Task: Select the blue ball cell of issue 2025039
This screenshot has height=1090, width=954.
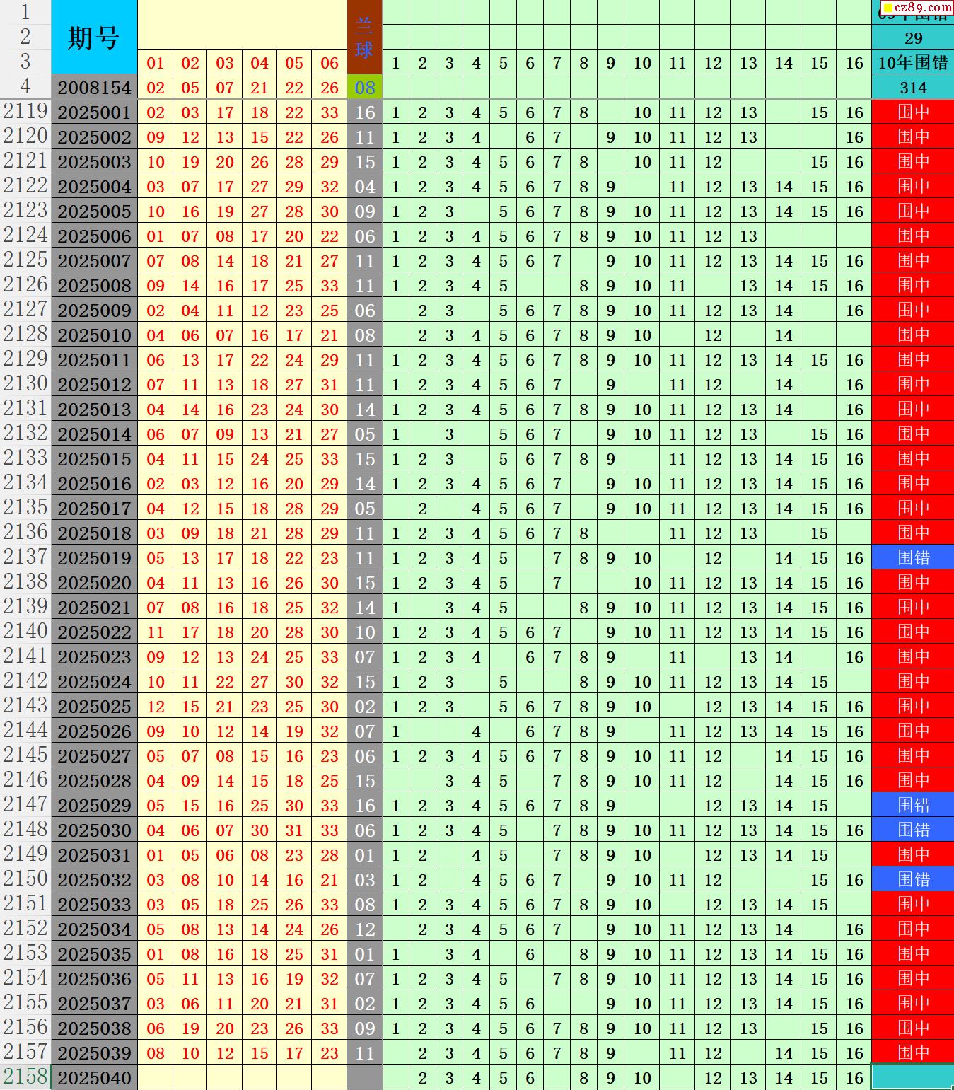Action: (364, 1053)
